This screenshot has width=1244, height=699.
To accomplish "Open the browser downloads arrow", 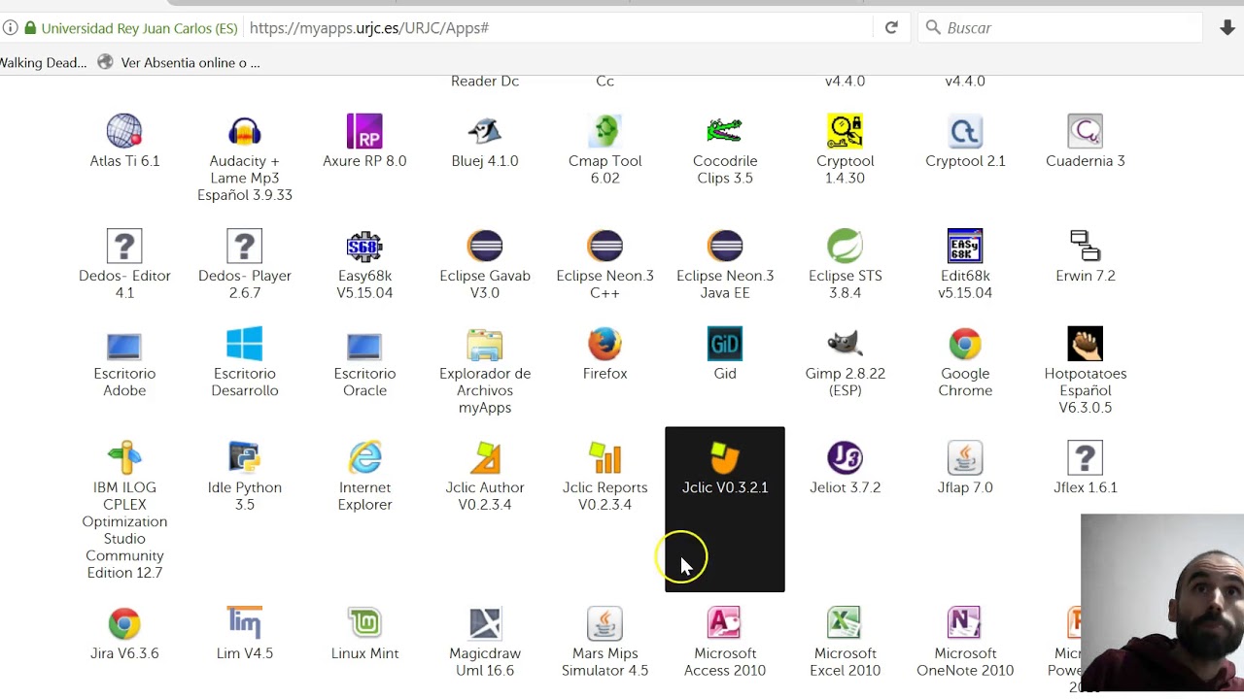I will tap(1227, 28).
